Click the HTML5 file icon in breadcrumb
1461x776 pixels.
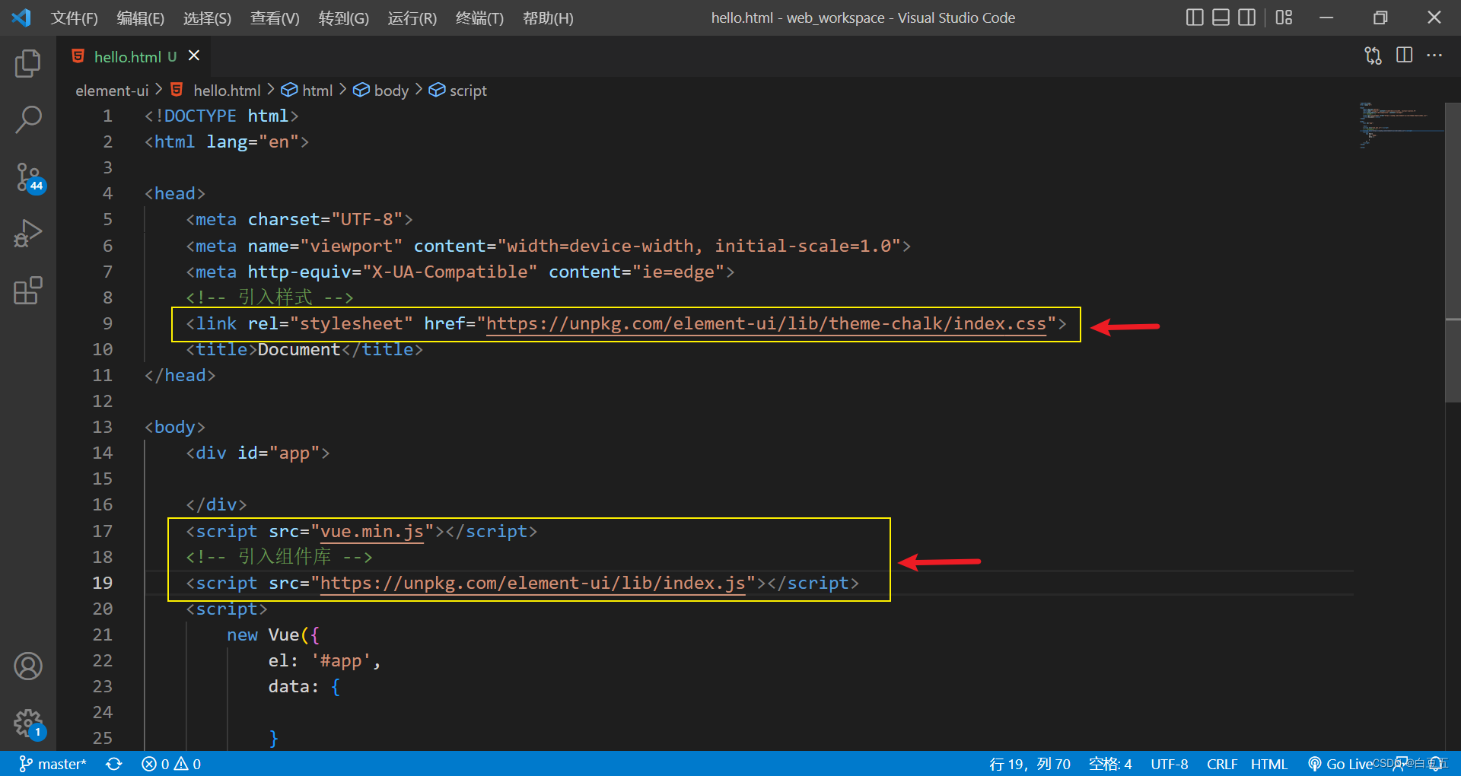pos(177,90)
